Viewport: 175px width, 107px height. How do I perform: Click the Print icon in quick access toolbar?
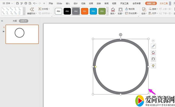[x=26, y=3]
